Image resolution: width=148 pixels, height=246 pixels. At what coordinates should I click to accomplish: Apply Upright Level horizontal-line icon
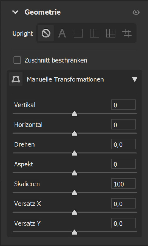pos(78,33)
